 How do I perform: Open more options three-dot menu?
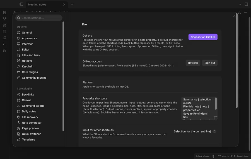tap(245, 12)
